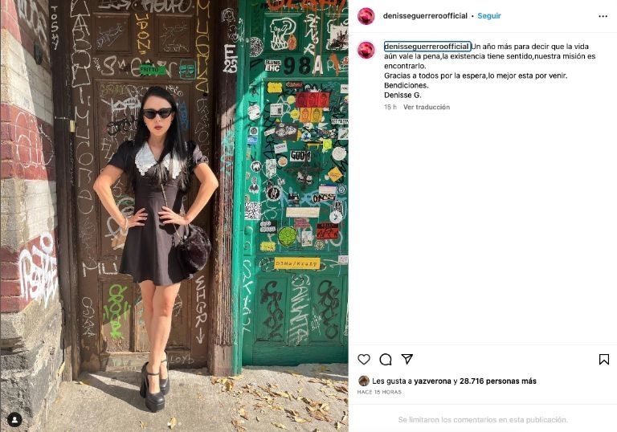The width and height of the screenshot is (617, 432).
Task: Open denisseguerreroofficial profile from header username
Action: [x=425, y=16]
